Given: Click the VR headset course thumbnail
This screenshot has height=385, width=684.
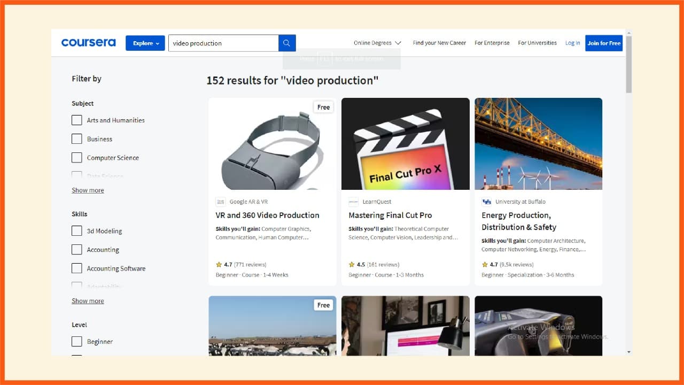Looking at the screenshot, I should click(272, 143).
